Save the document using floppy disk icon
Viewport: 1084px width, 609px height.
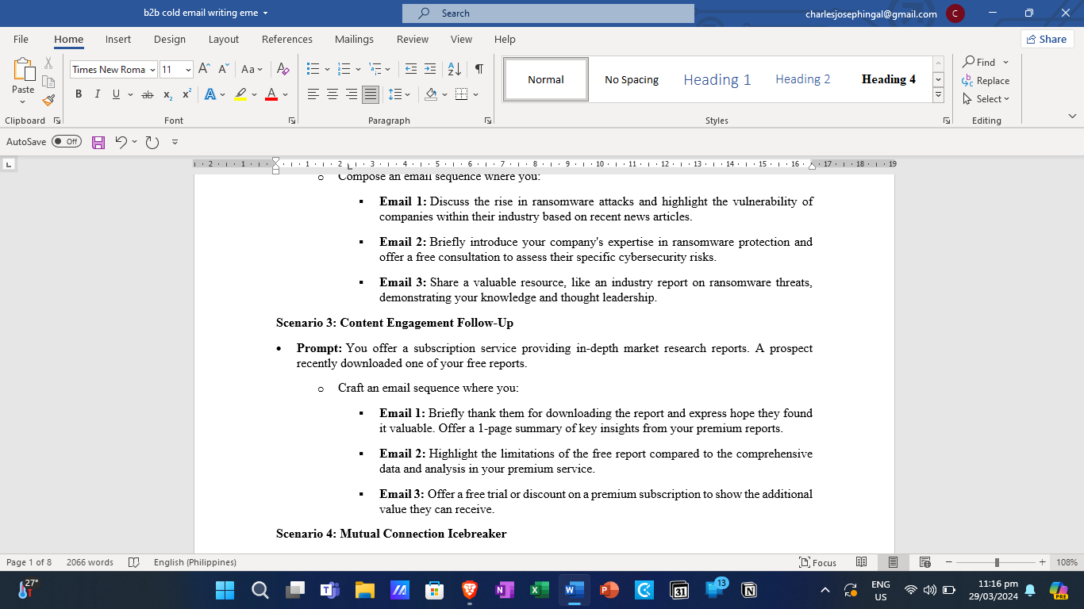click(98, 142)
